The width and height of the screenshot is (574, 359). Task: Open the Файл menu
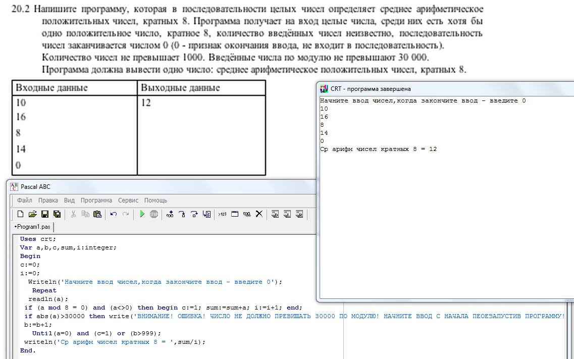(x=24, y=200)
